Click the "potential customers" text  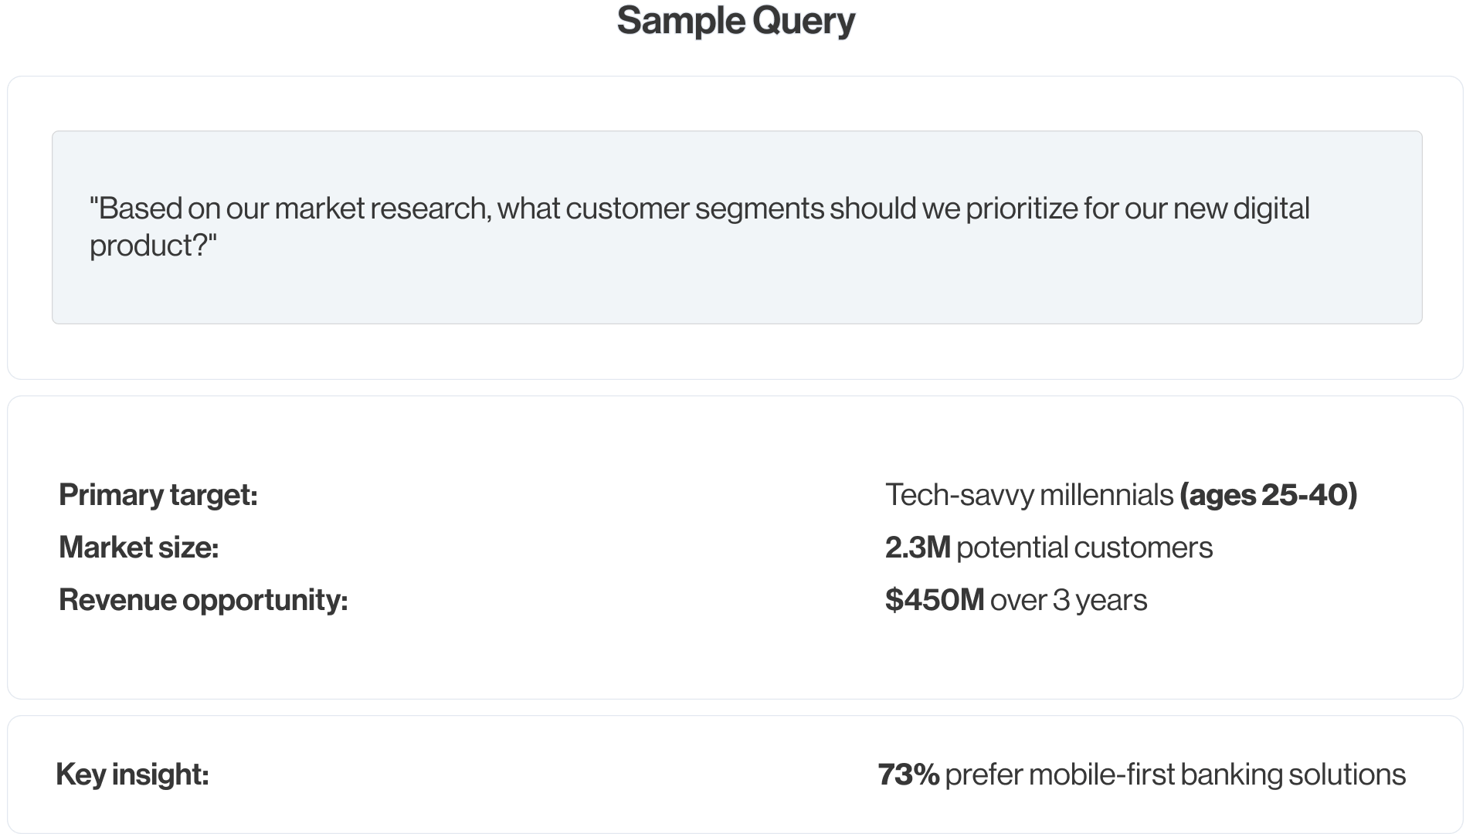click(1084, 548)
